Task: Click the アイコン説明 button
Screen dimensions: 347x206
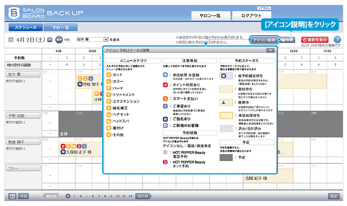Action: [x=265, y=39]
